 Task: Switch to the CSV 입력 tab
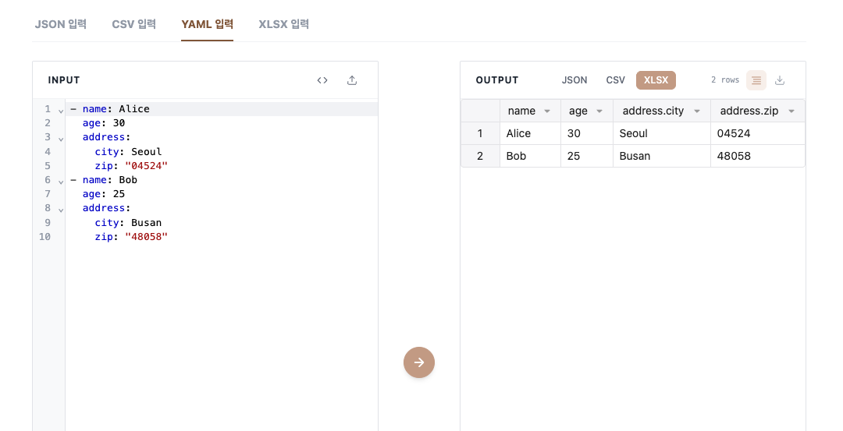(134, 24)
